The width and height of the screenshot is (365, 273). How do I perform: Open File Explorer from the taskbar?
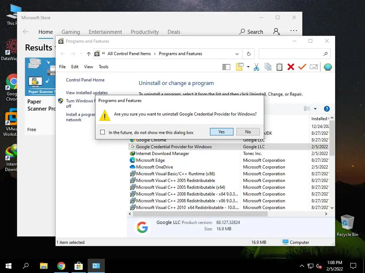click(43, 266)
